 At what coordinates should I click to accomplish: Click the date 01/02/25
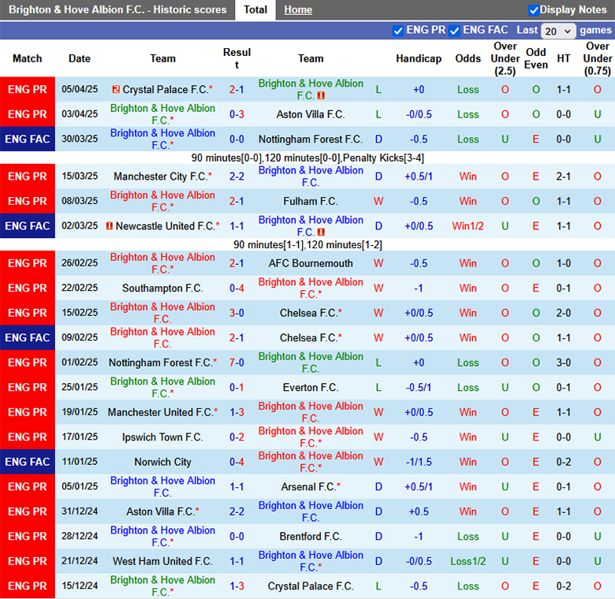[x=80, y=363]
